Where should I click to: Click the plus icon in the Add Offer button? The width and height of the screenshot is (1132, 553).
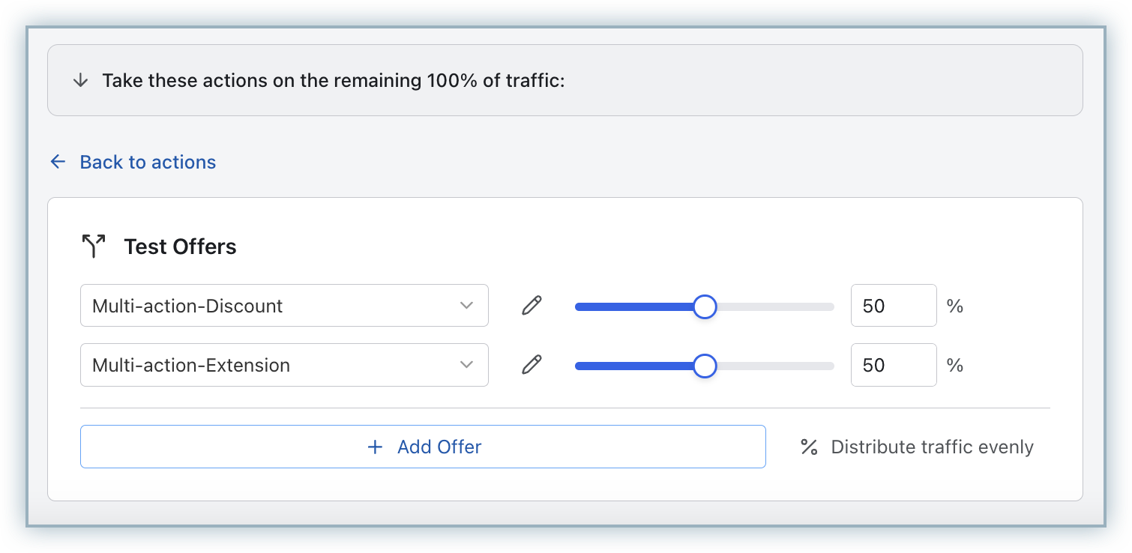[x=375, y=447]
